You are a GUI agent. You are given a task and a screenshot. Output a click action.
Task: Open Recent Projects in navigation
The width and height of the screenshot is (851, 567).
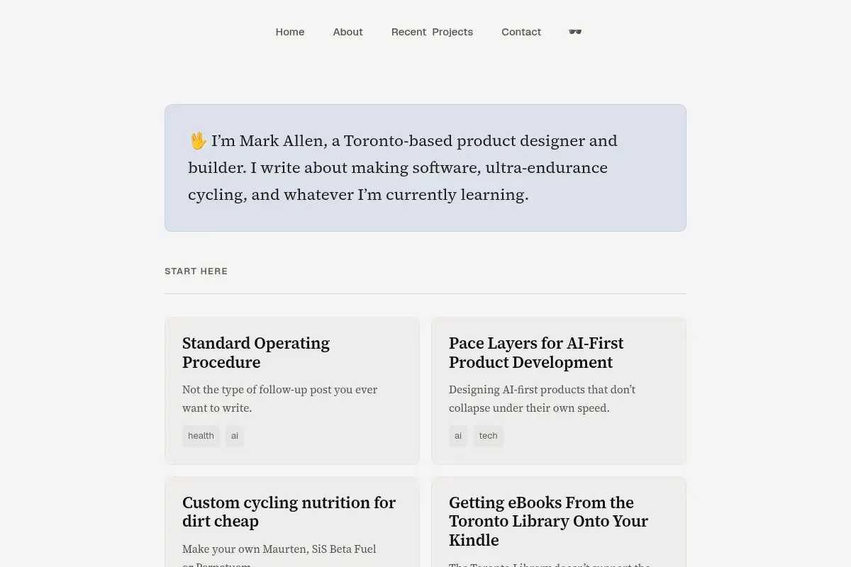click(x=432, y=32)
